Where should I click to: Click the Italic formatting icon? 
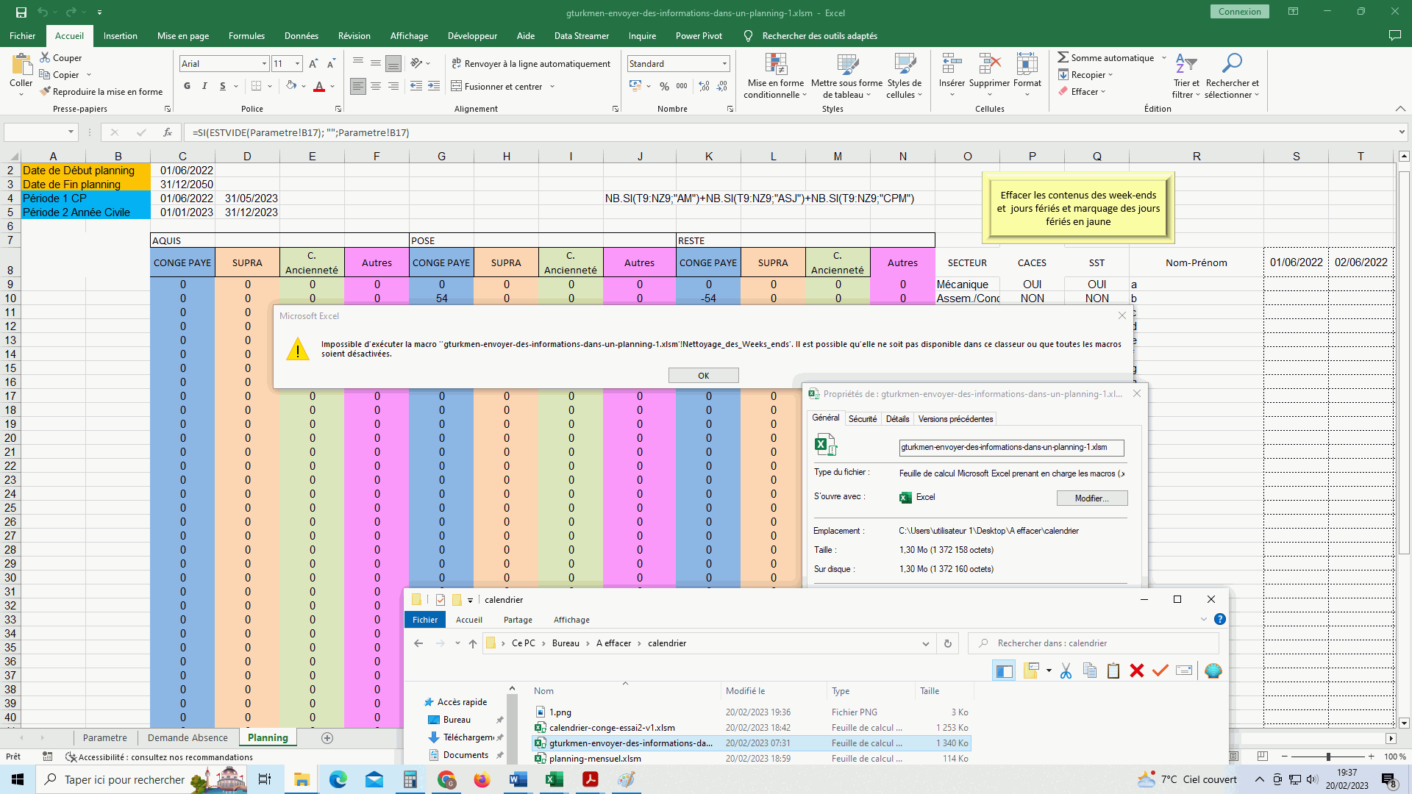point(204,87)
